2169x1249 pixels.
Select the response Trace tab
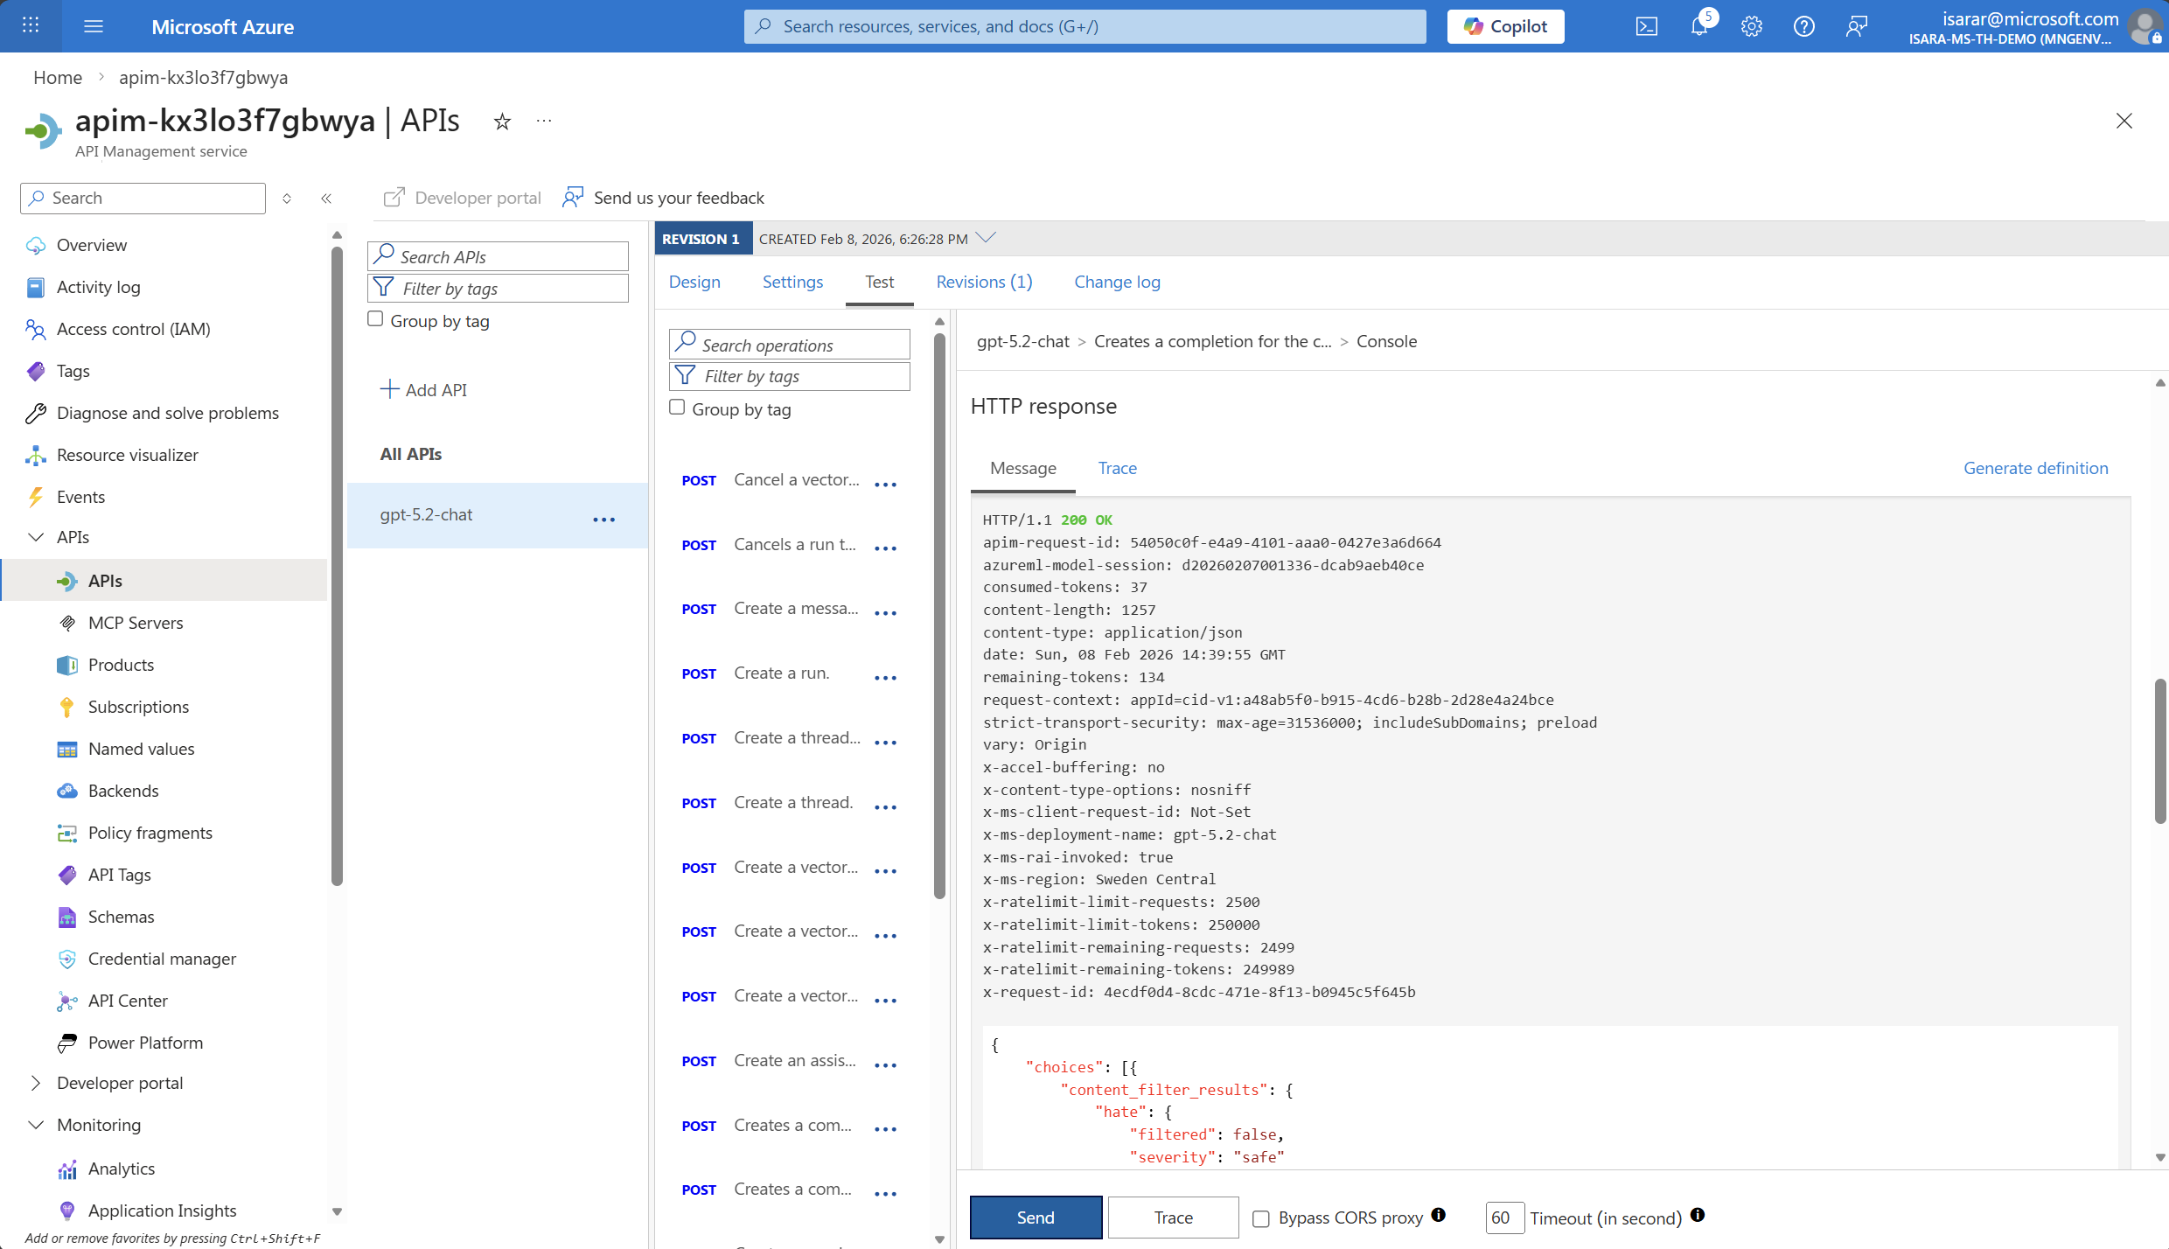coord(1117,468)
